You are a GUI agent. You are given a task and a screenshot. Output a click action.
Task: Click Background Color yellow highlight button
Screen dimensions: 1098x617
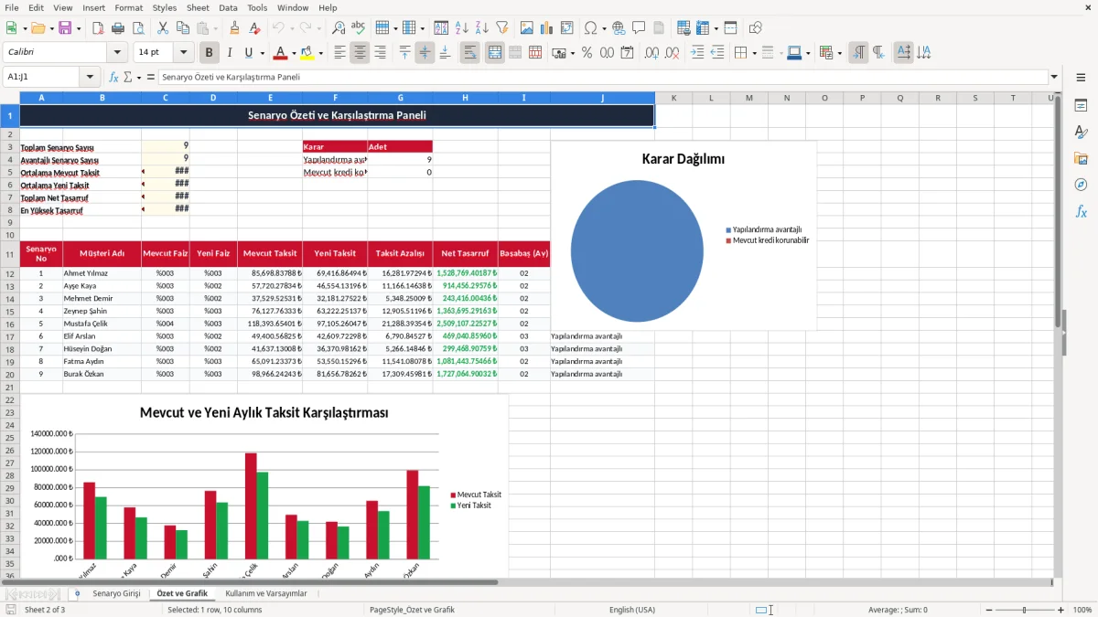[307, 53]
